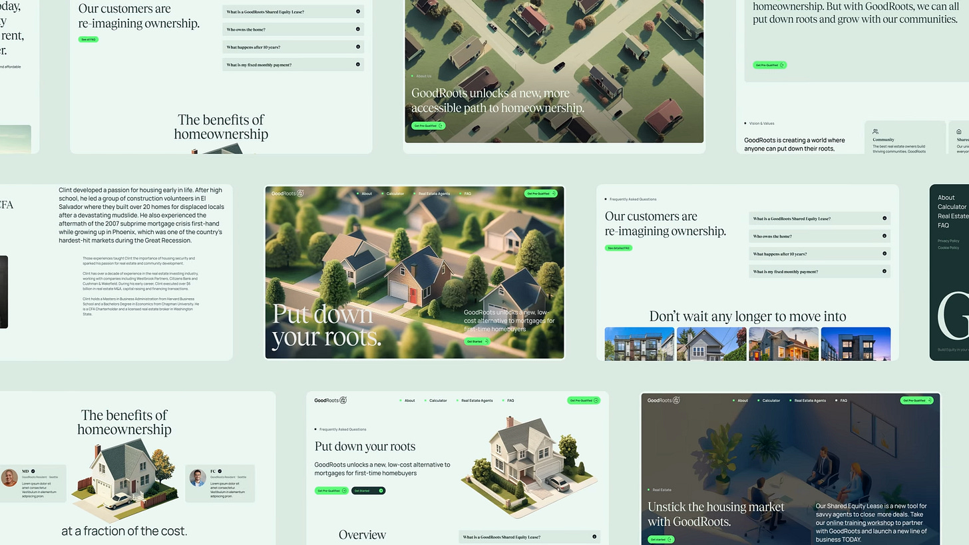Click the dark Get Started button
This screenshot has height=545, width=969.
tap(368, 490)
